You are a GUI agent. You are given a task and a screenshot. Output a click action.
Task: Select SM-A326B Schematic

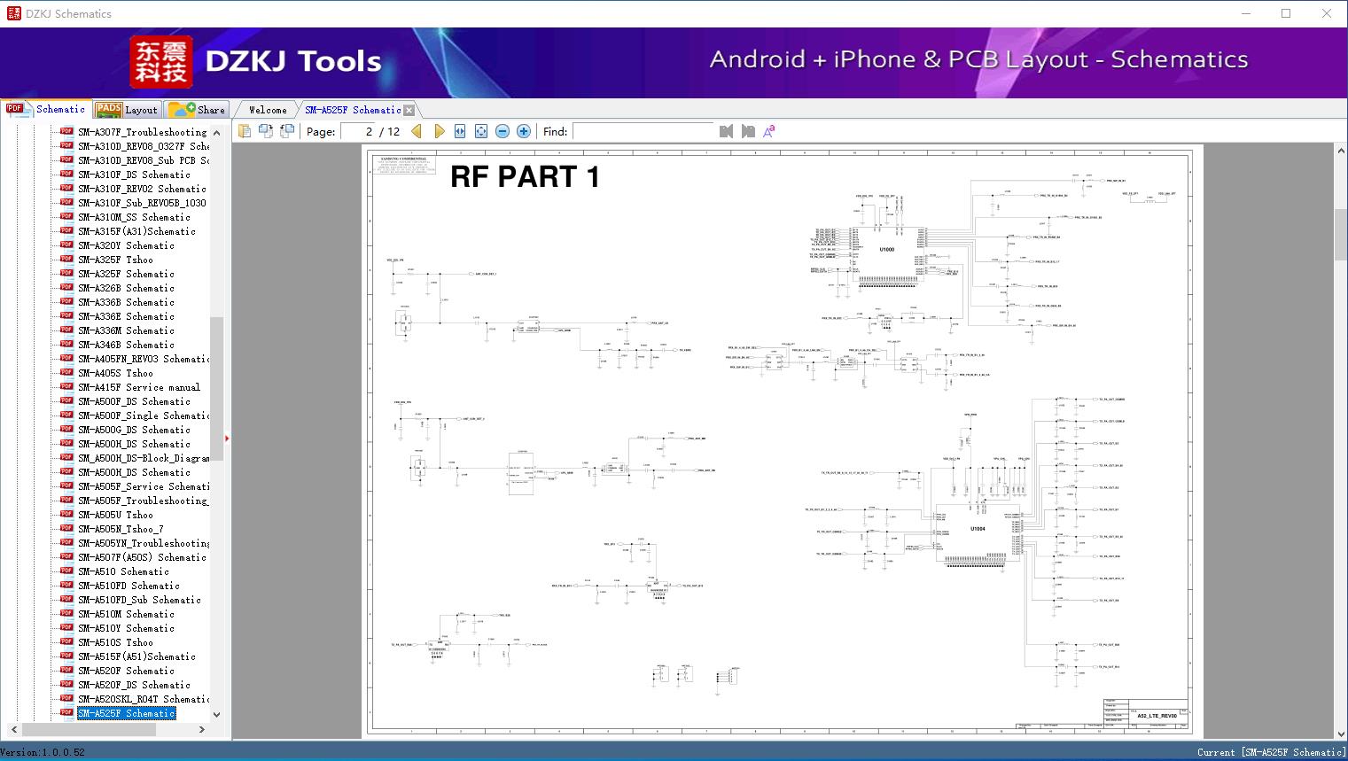click(126, 288)
